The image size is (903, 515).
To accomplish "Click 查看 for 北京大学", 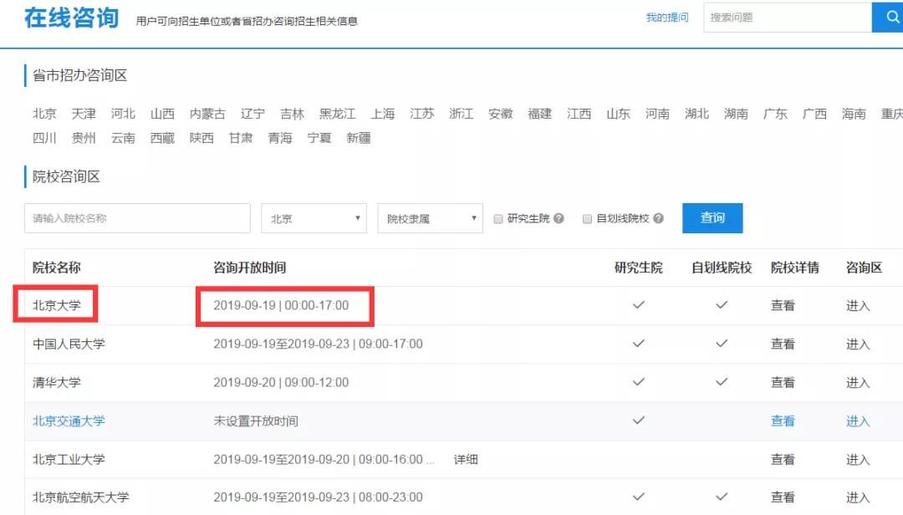I will [783, 305].
